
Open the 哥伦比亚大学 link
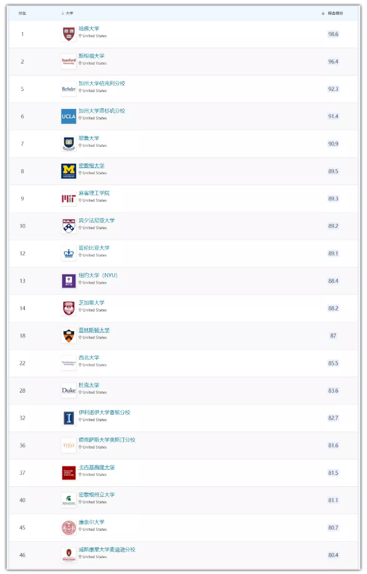(94, 248)
